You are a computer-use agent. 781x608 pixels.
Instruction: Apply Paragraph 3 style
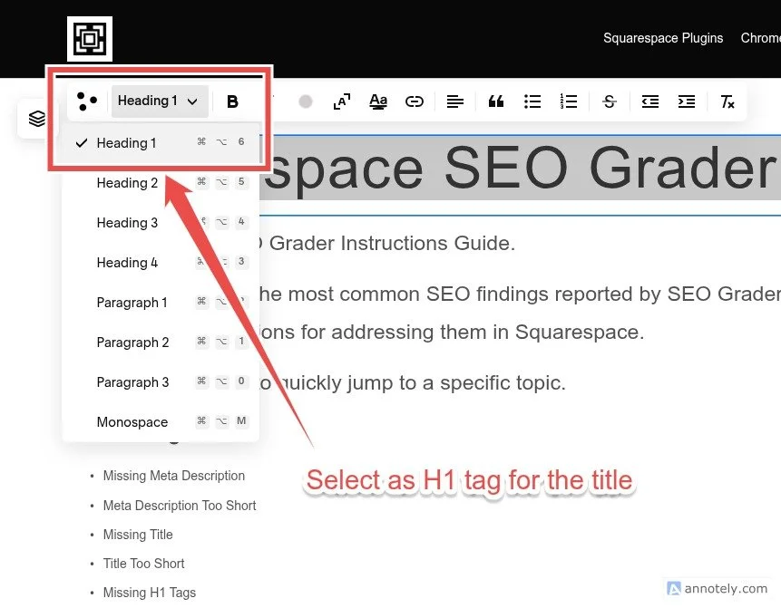click(161, 381)
